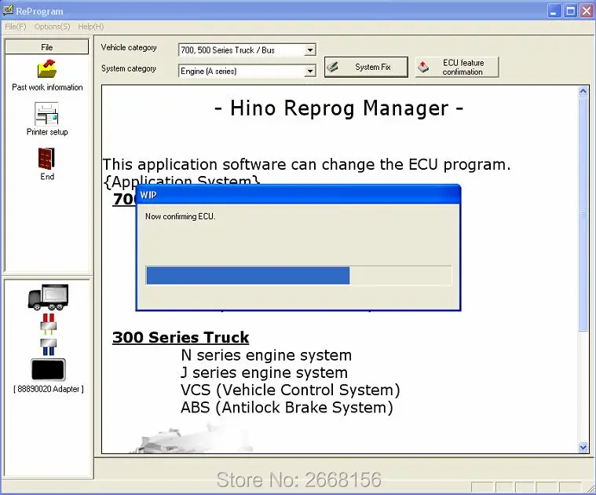Image resolution: width=596 pixels, height=495 pixels.
Task: Click the 'Printer setup' label
Action: click(47, 132)
